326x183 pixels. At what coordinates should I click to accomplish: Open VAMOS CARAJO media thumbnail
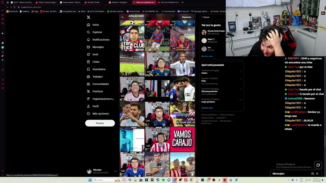pos(182,139)
